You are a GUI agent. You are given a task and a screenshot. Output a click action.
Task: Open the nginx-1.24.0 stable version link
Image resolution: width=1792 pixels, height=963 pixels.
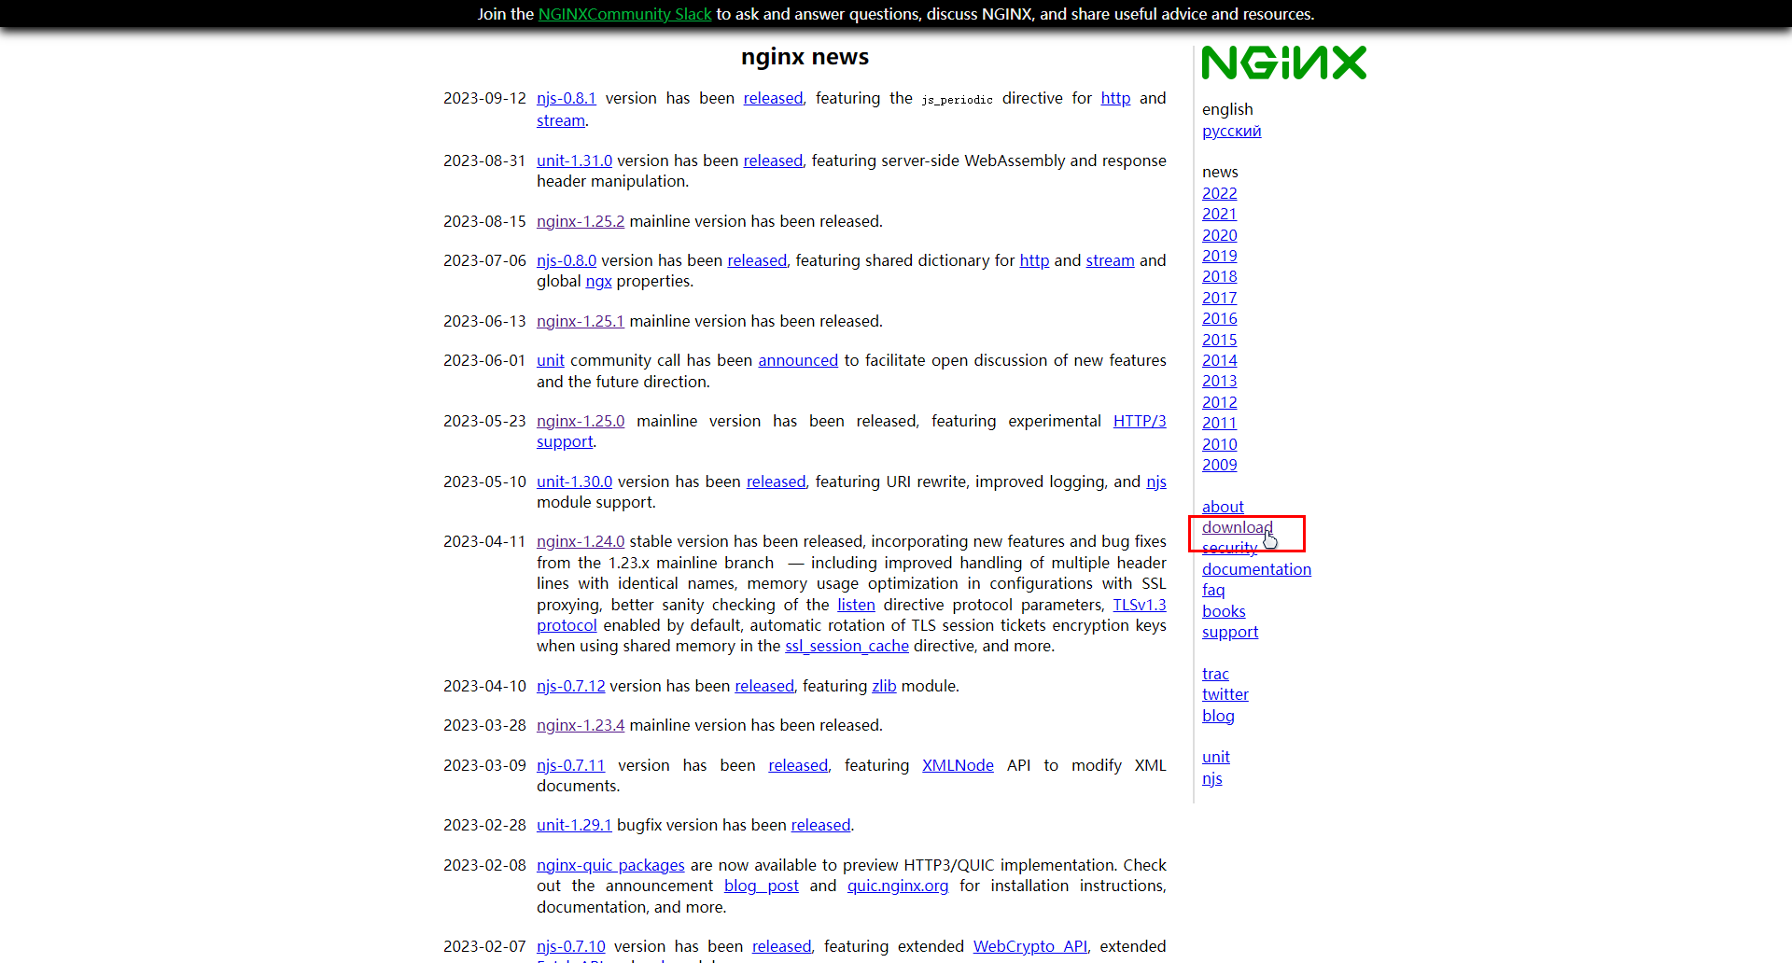click(580, 541)
